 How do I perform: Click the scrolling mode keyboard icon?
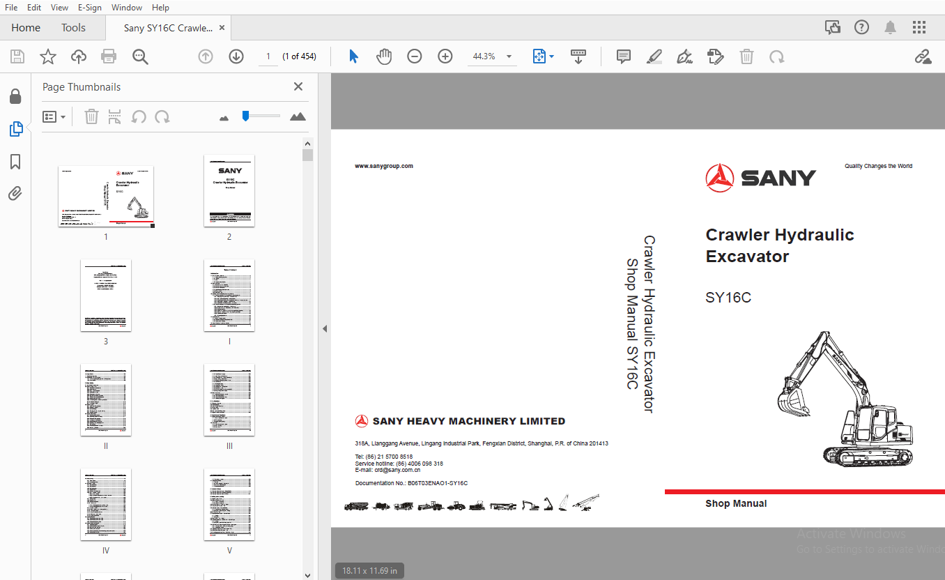coord(578,56)
